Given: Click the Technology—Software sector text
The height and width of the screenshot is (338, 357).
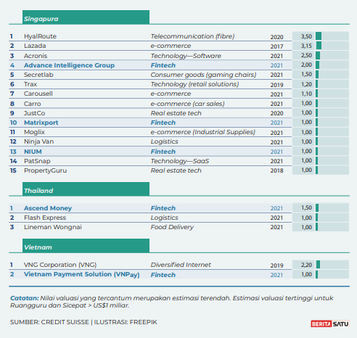Looking at the screenshot, I should (x=186, y=56).
